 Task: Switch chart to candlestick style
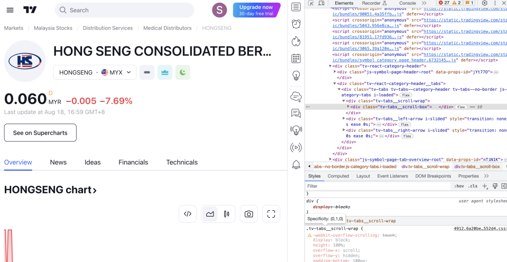click(226, 214)
